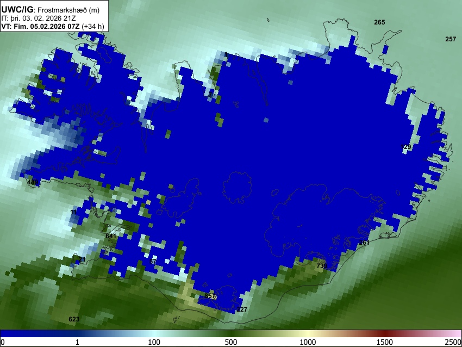Click the map value 265

379,22
